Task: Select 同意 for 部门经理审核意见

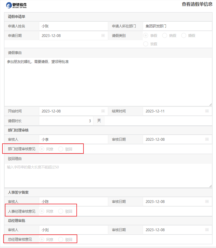Action: click(42, 149)
